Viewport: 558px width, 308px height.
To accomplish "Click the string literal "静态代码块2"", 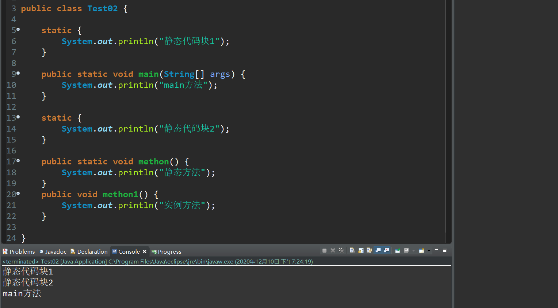I will click(189, 129).
